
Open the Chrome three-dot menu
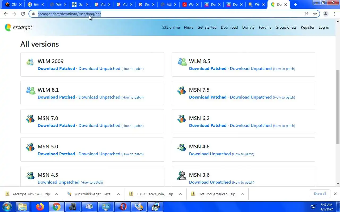[334, 14]
